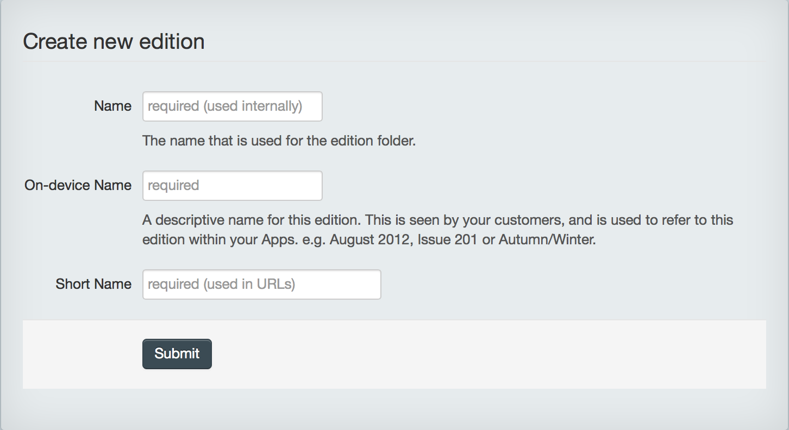The image size is (789, 430).
Task: Submit the new edition form
Action: coord(177,354)
